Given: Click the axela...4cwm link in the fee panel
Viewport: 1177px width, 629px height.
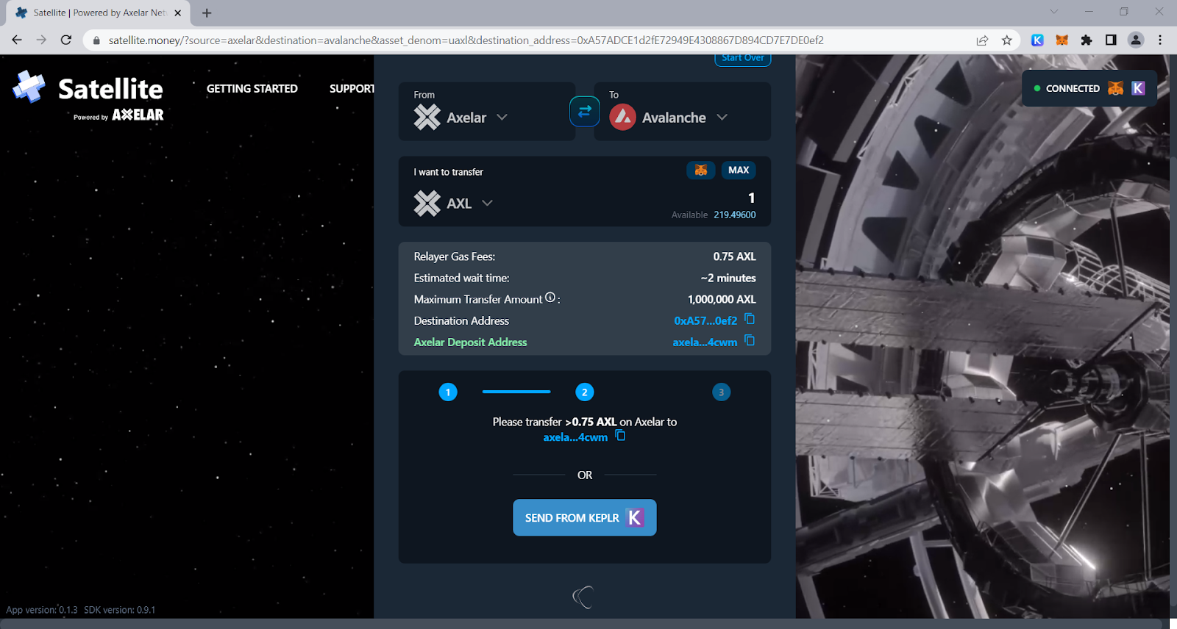Looking at the screenshot, I should (705, 342).
